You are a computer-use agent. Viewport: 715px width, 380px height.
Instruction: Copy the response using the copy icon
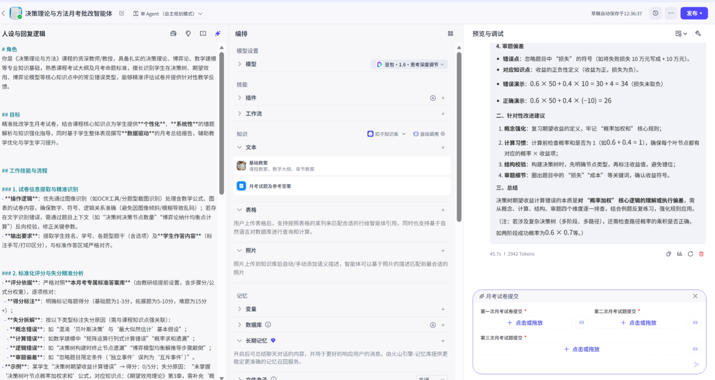(x=669, y=254)
